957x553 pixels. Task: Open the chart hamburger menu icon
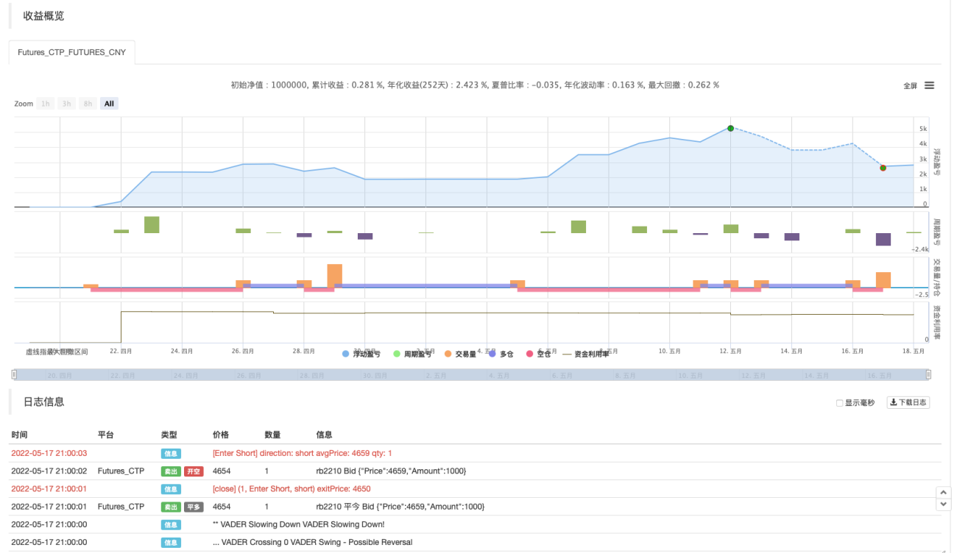point(929,85)
